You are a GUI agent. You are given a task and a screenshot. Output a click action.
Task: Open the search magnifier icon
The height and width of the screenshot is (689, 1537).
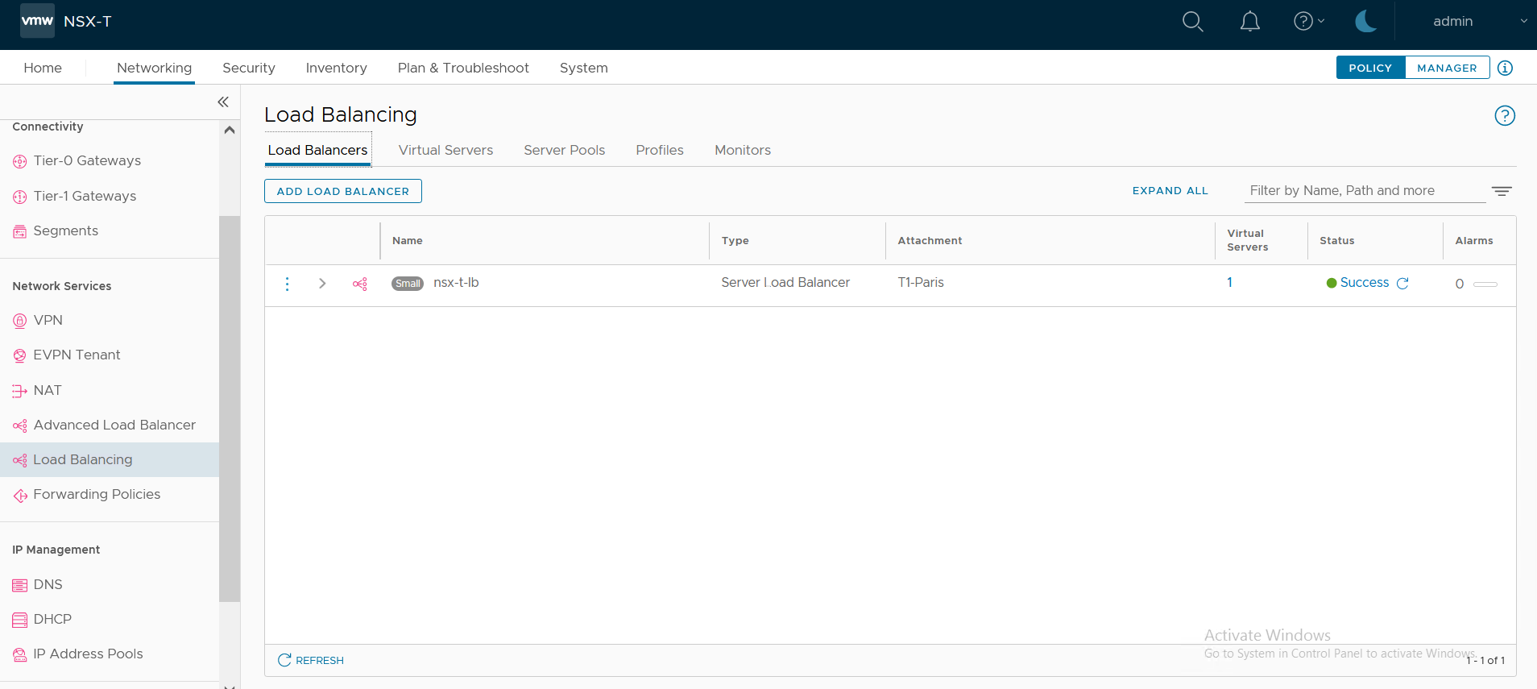(x=1192, y=22)
